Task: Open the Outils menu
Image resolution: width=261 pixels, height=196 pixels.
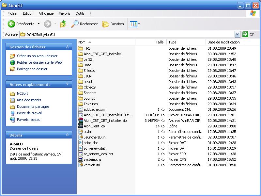Action: 80,13
